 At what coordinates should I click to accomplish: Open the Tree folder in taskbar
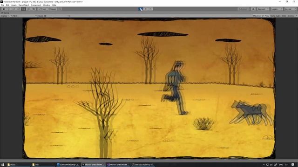click(43, 165)
